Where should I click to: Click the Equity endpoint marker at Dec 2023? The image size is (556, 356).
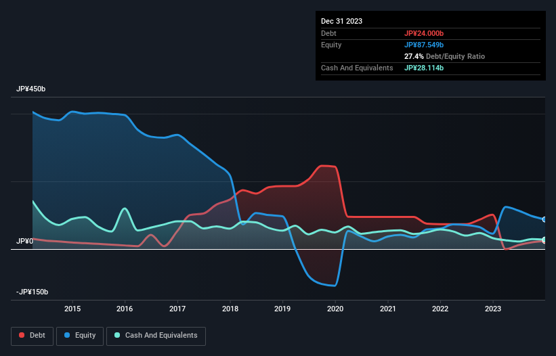544,219
